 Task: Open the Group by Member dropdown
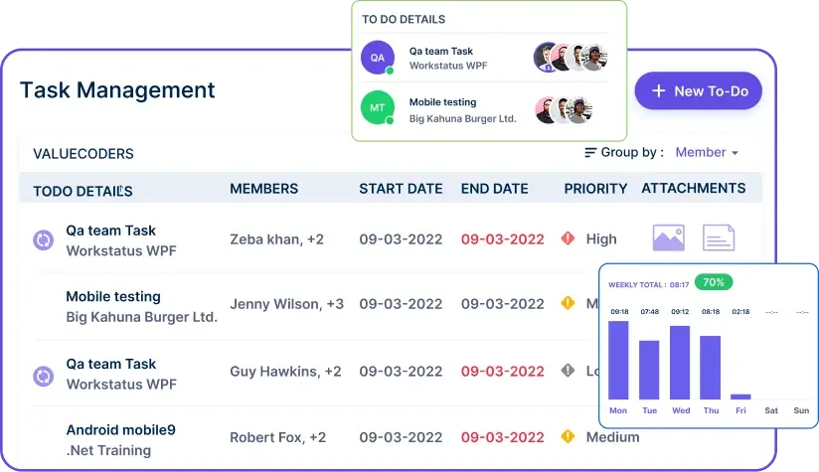point(707,152)
